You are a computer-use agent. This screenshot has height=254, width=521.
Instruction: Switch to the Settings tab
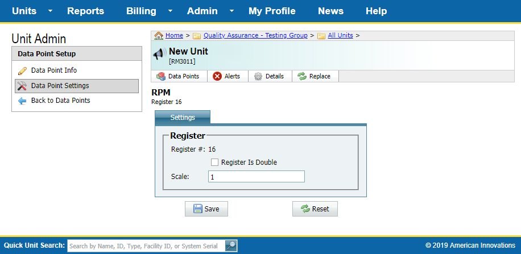tap(183, 117)
